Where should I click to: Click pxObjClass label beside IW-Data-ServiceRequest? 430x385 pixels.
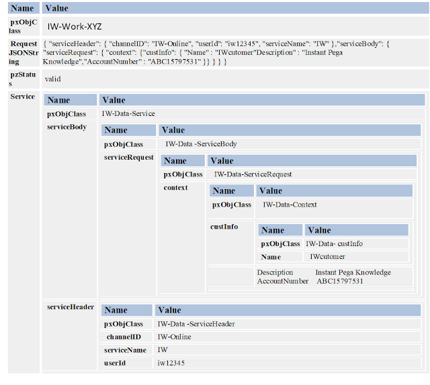click(183, 174)
